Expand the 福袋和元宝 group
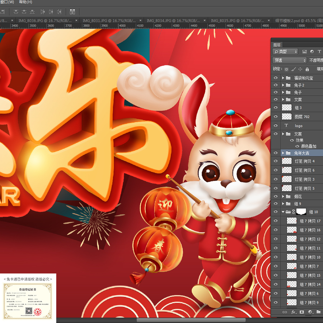 [x=283, y=78]
